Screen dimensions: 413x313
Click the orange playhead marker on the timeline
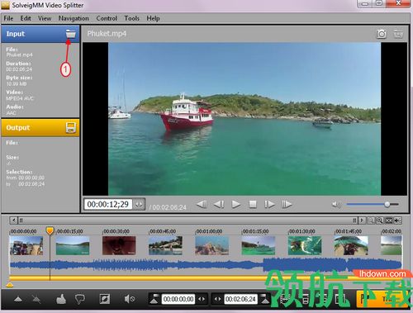click(50, 230)
